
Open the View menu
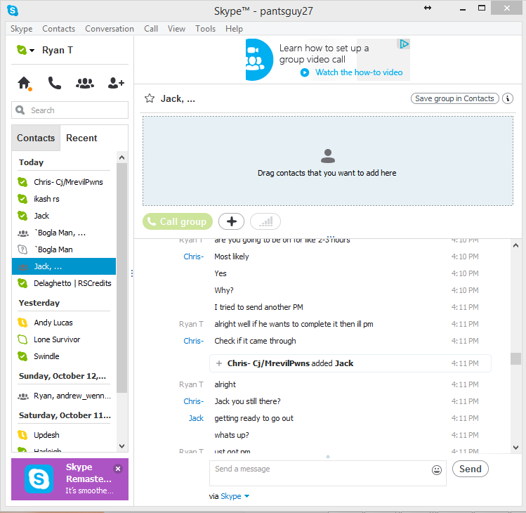click(x=176, y=29)
